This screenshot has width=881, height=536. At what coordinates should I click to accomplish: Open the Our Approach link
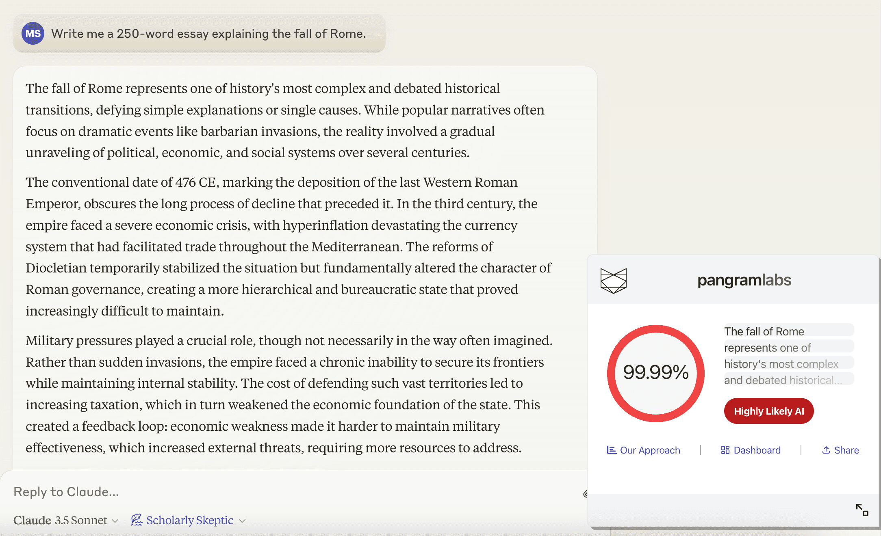click(650, 450)
